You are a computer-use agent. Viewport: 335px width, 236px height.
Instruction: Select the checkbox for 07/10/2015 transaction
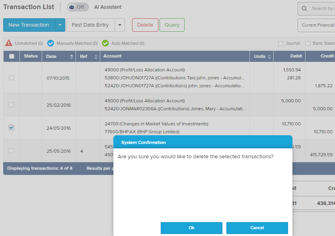click(12, 78)
